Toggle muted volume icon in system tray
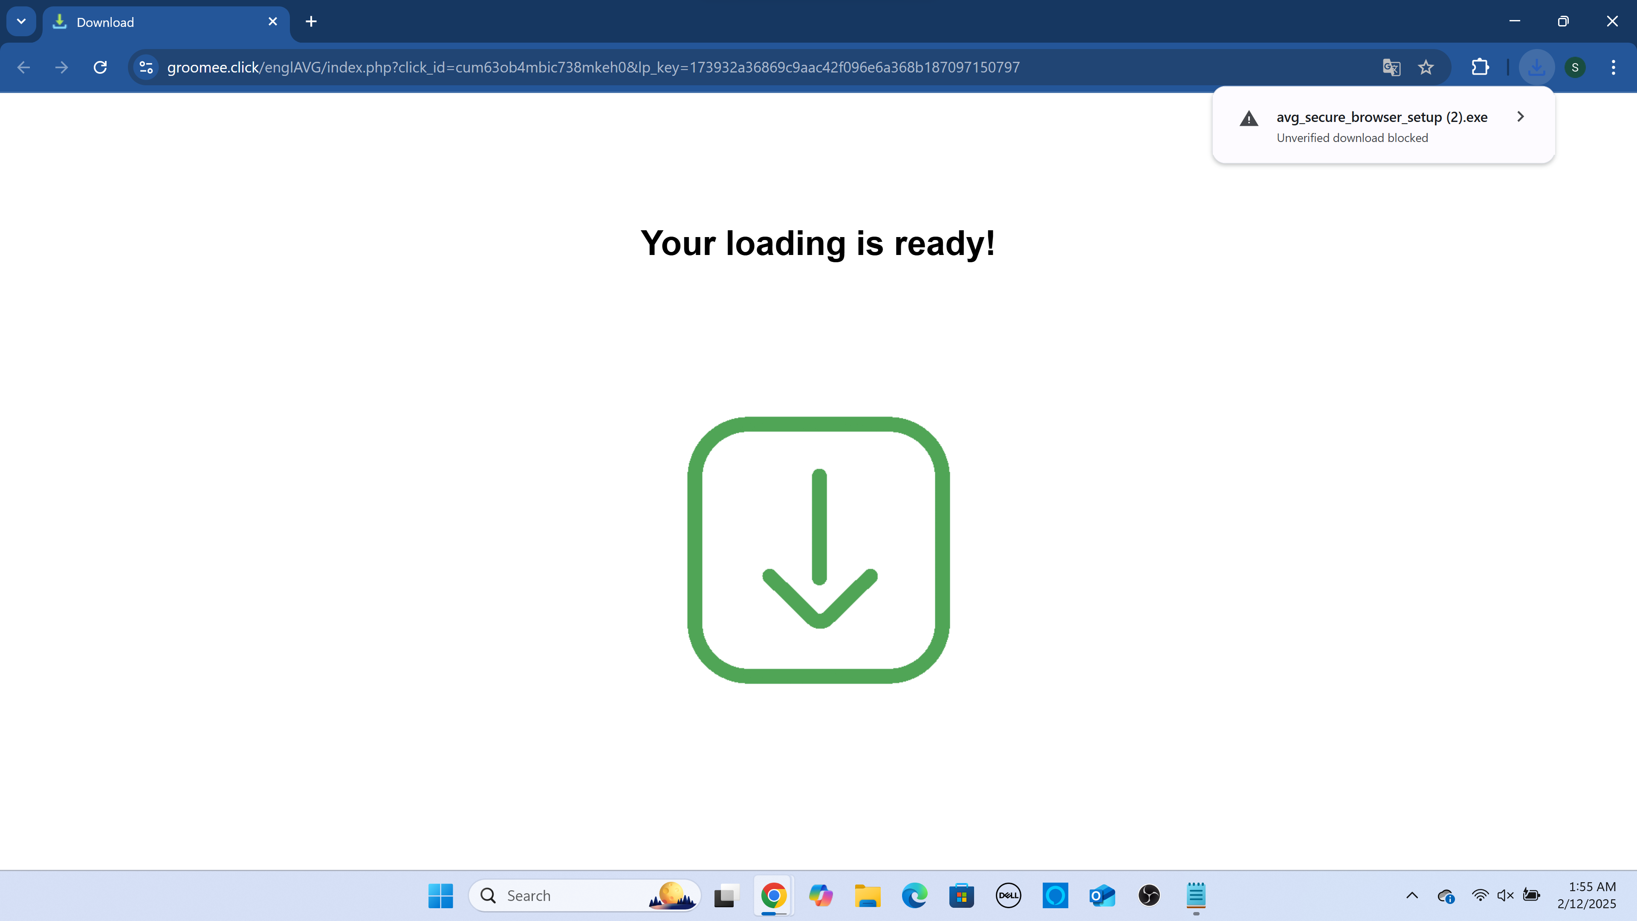 (x=1505, y=895)
